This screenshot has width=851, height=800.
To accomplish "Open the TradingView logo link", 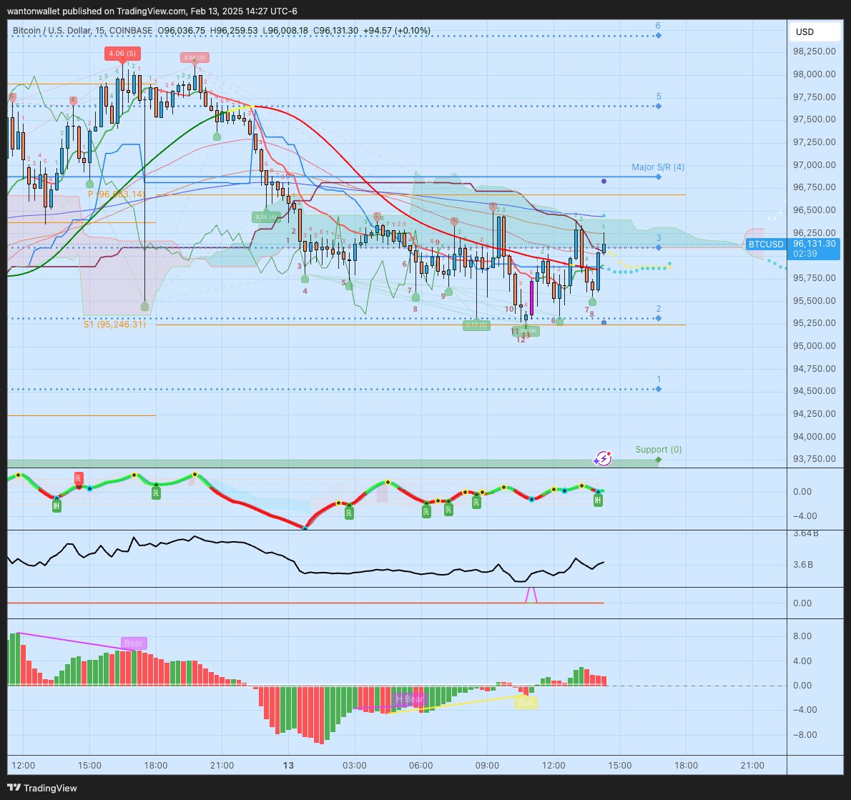I will point(41,788).
